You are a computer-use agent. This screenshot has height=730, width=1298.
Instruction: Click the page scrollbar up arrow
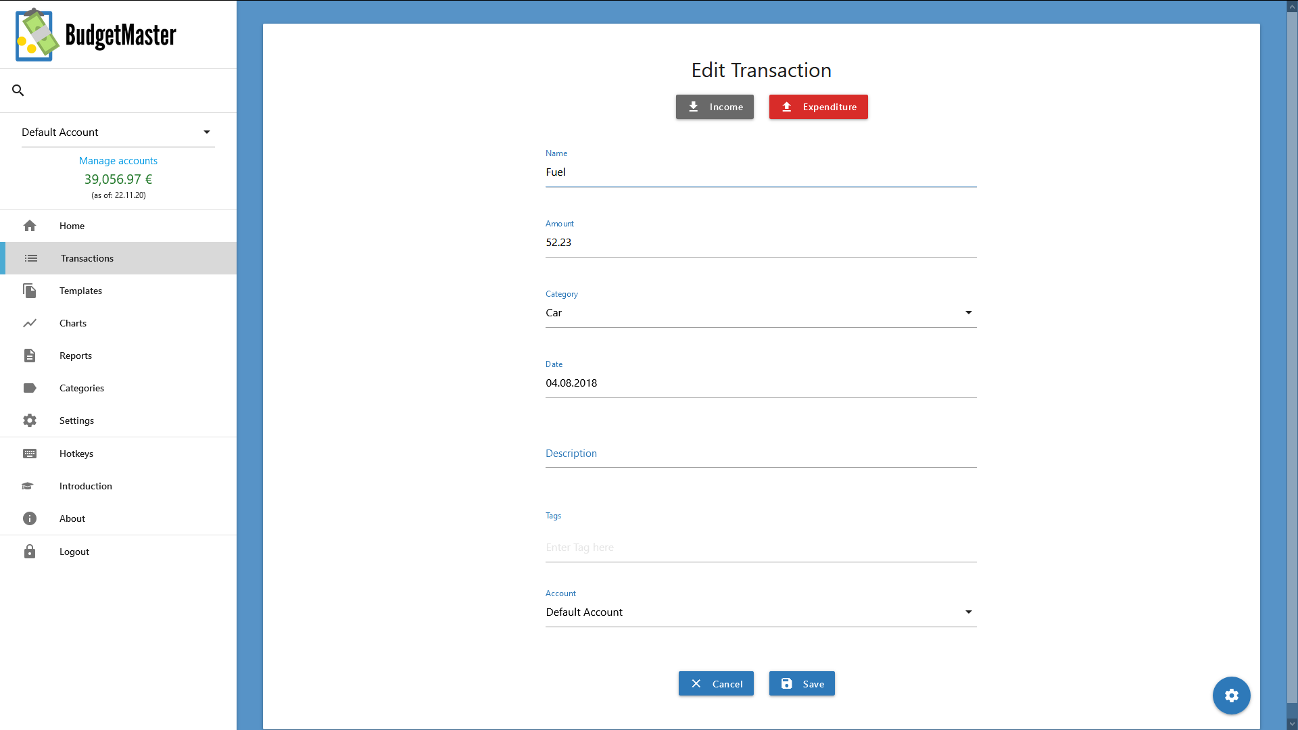[x=1292, y=6]
